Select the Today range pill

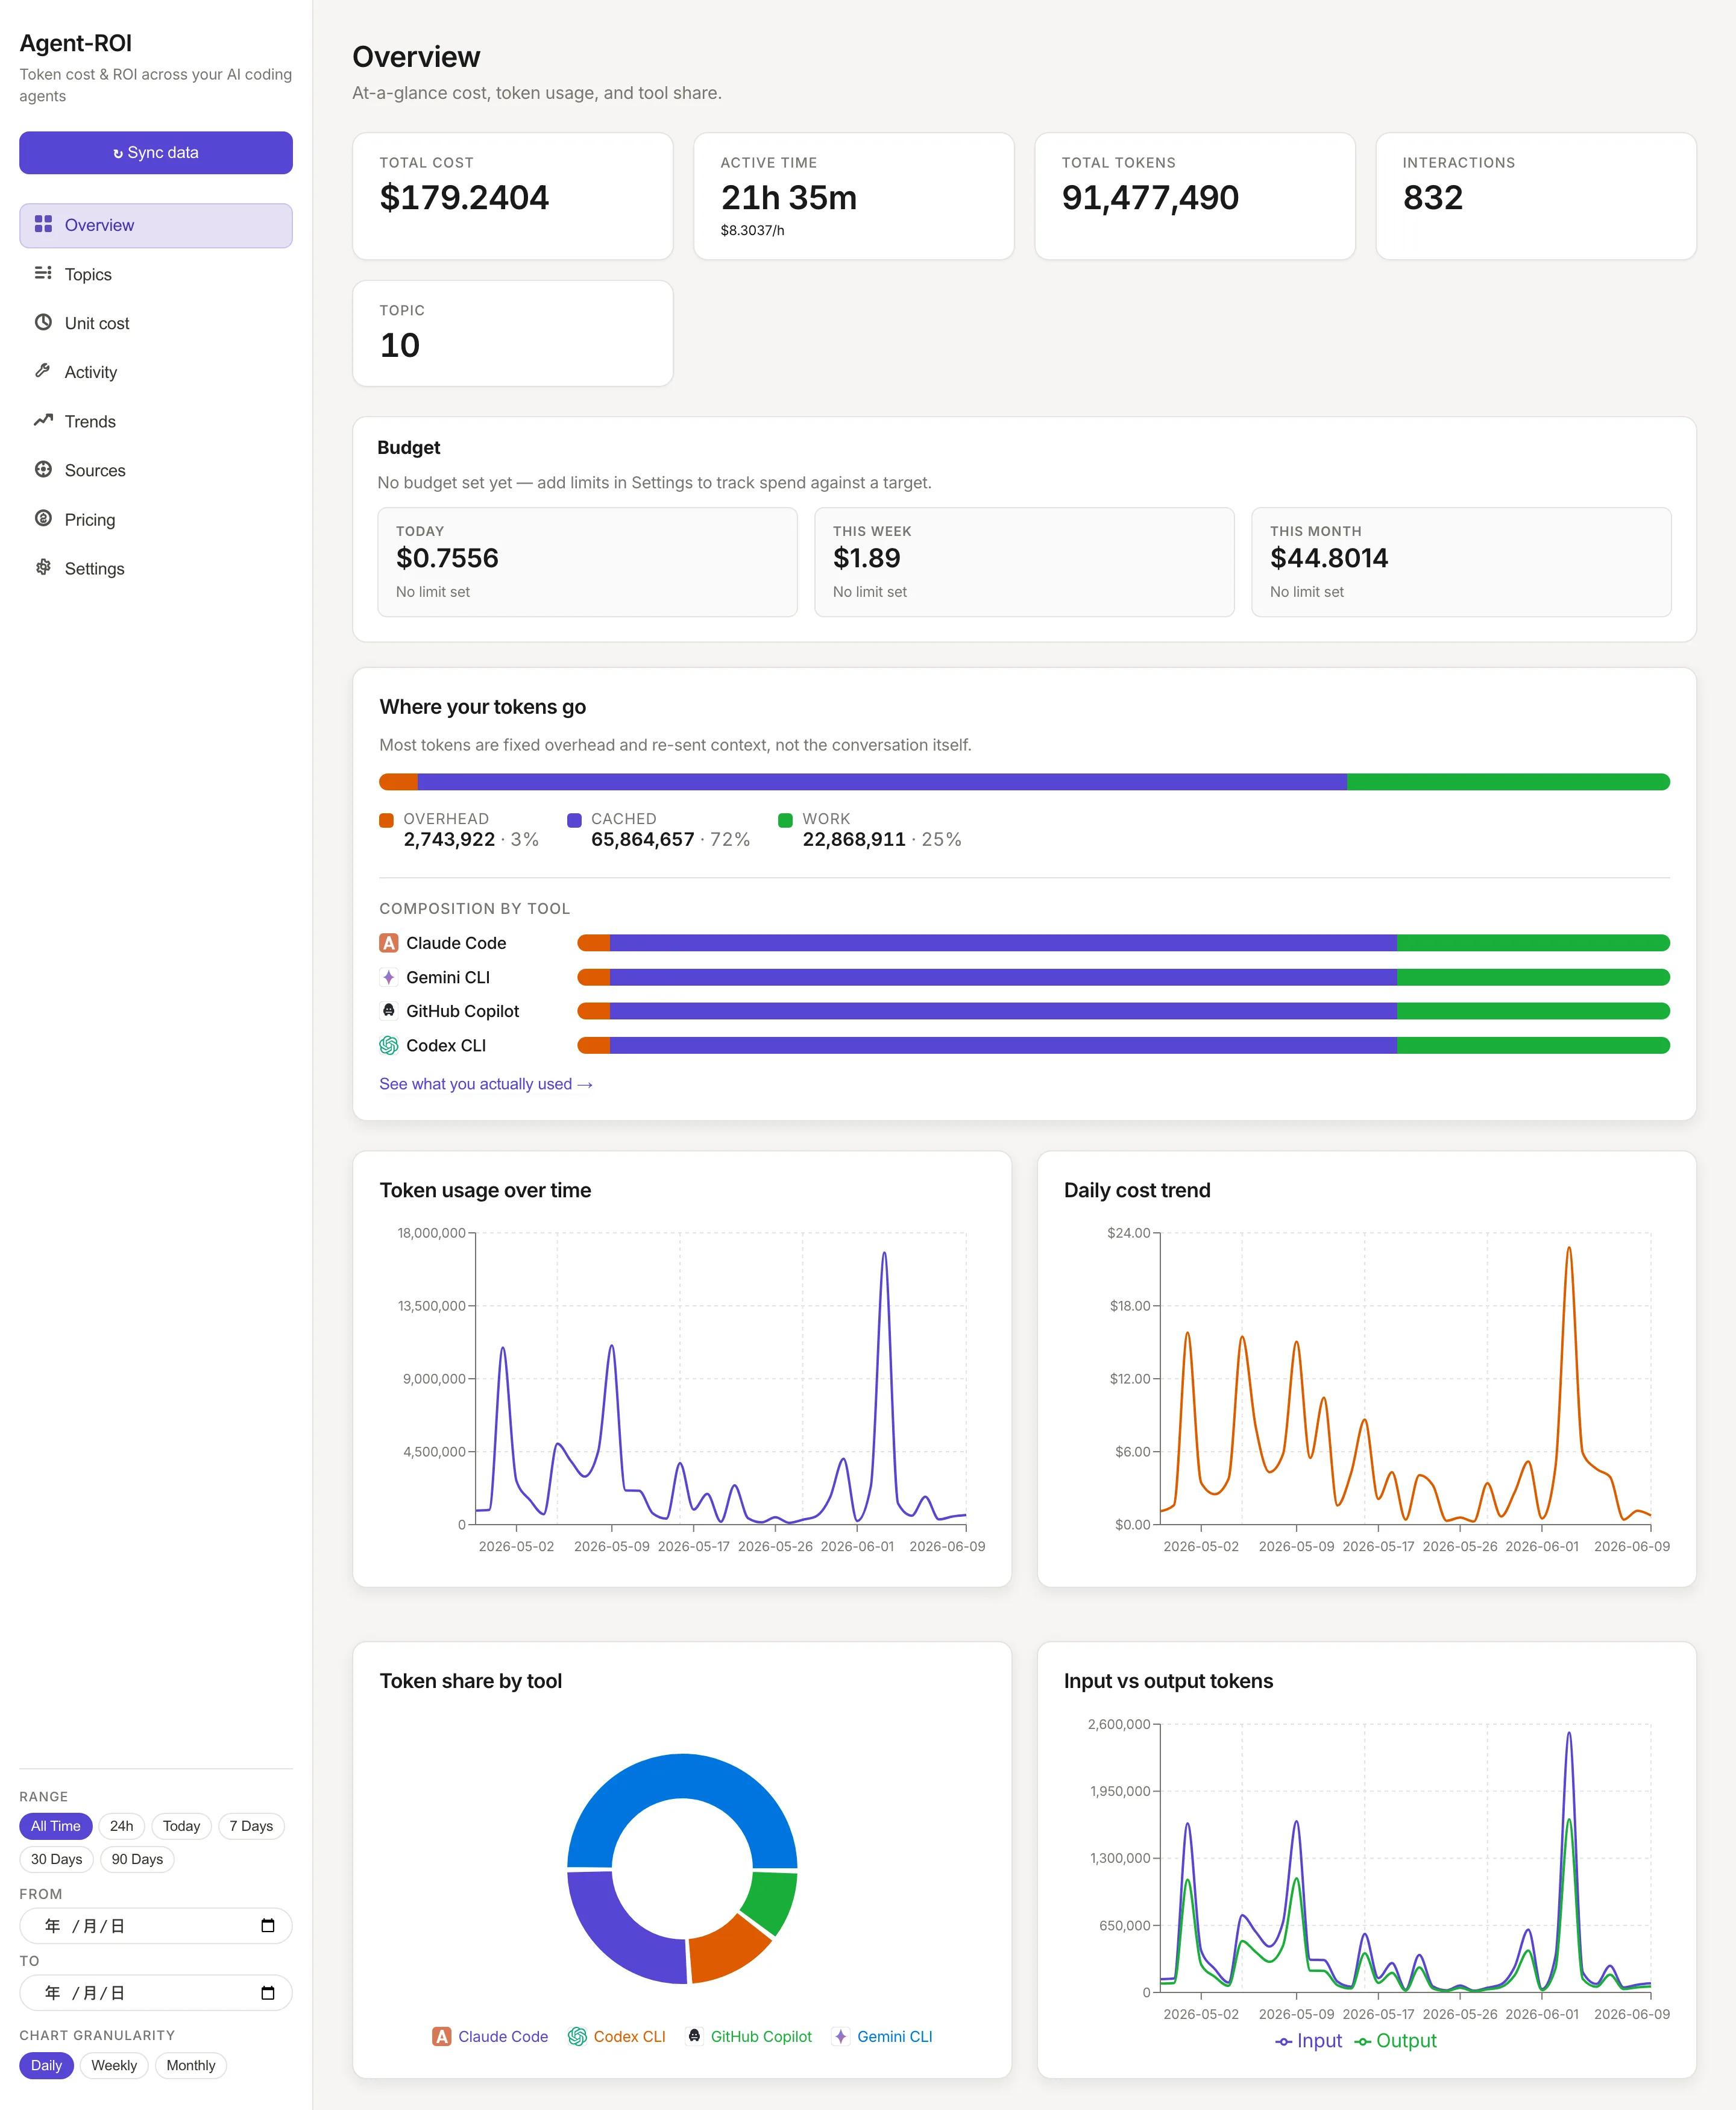point(182,1826)
